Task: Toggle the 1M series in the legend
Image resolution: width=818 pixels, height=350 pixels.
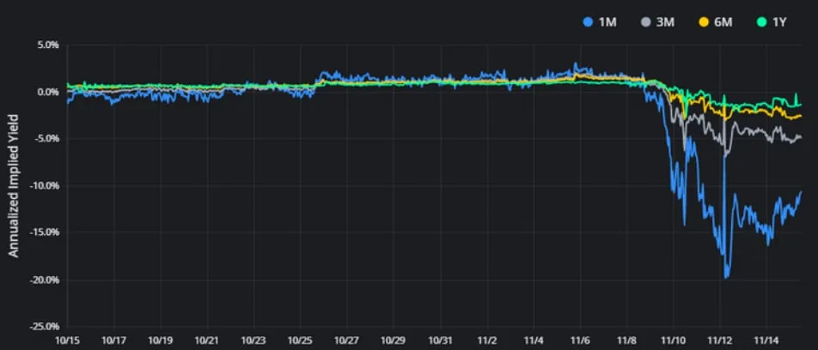Action: click(x=600, y=23)
